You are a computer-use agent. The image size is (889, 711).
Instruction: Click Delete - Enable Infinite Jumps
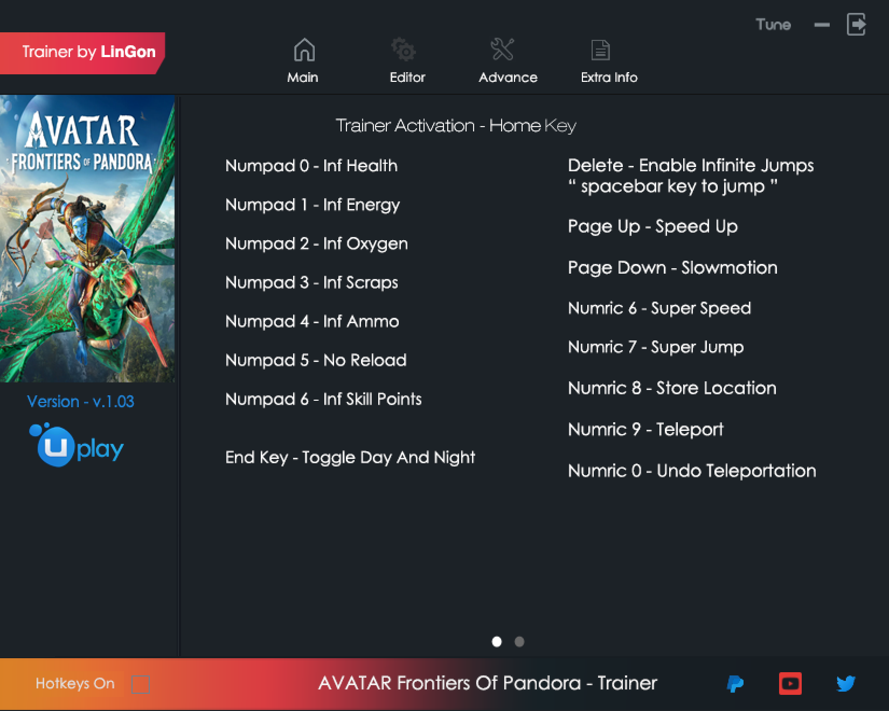tap(691, 166)
